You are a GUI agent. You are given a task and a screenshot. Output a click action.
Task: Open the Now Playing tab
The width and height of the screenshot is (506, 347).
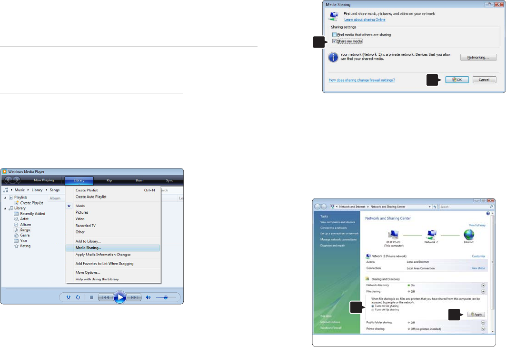44,180
